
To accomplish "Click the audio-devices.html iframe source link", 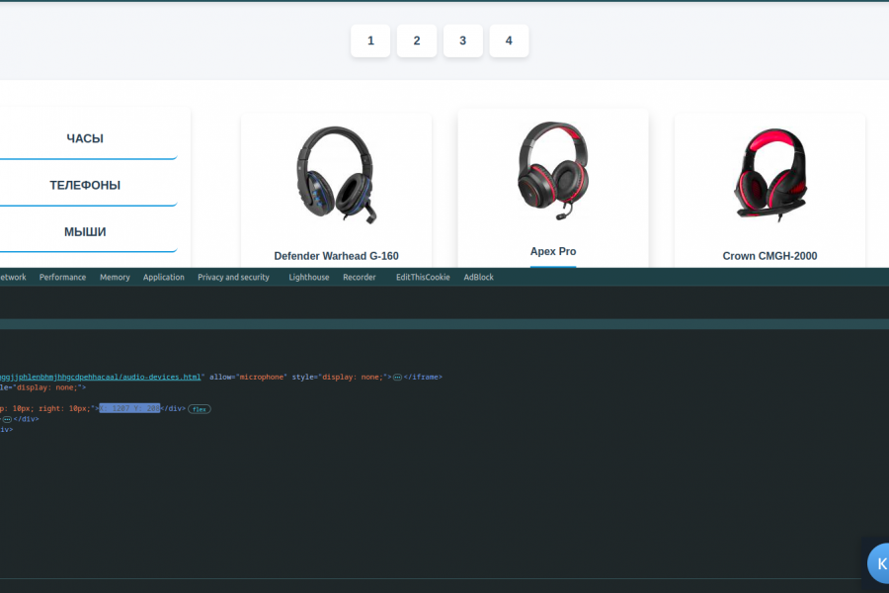I will [101, 377].
